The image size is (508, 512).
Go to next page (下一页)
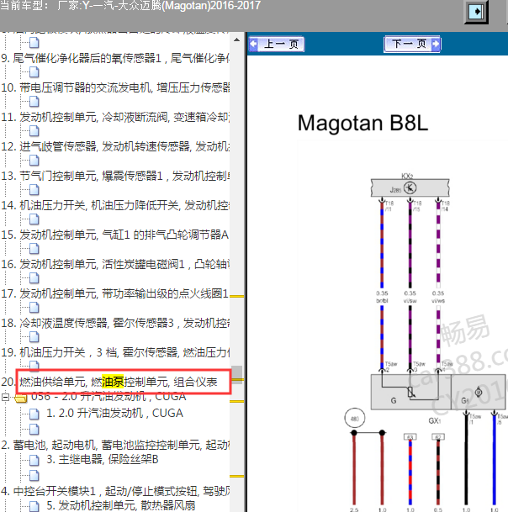pyautogui.click(x=412, y=44)
